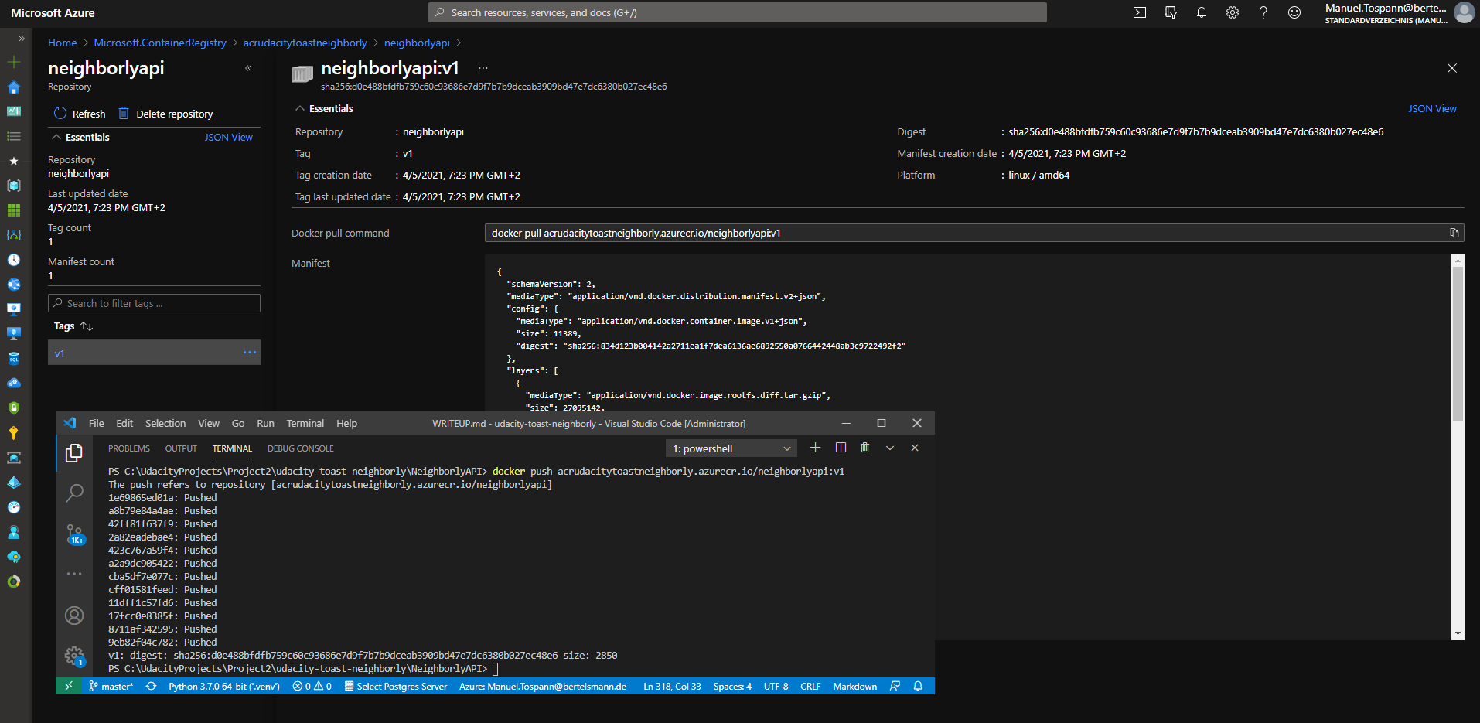Image resolution: width=1480 pixels, height=723 pixels.
Task: Click Spaces: 4 indentation in status bar
Action: click(731, 686)
